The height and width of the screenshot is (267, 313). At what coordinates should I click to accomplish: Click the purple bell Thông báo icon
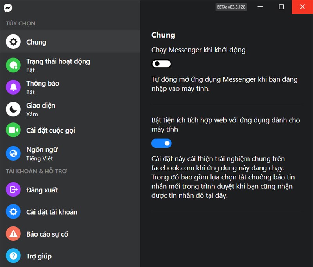pyautogui.click(x=13, y=87)
